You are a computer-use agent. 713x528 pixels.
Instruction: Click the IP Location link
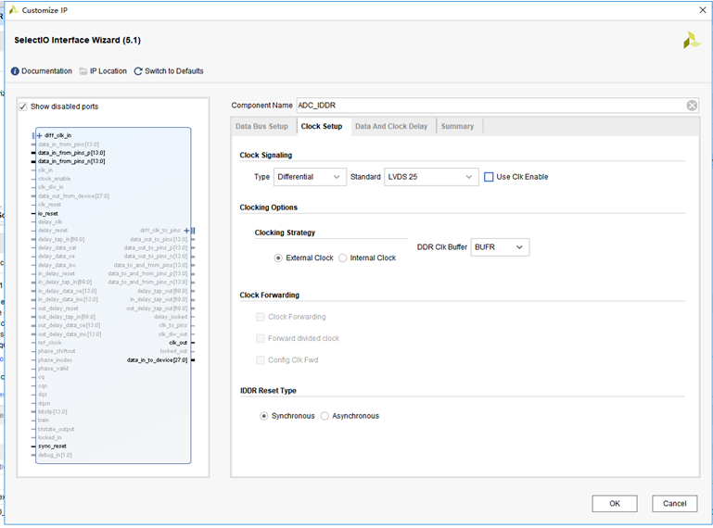(x=108, y=71)
